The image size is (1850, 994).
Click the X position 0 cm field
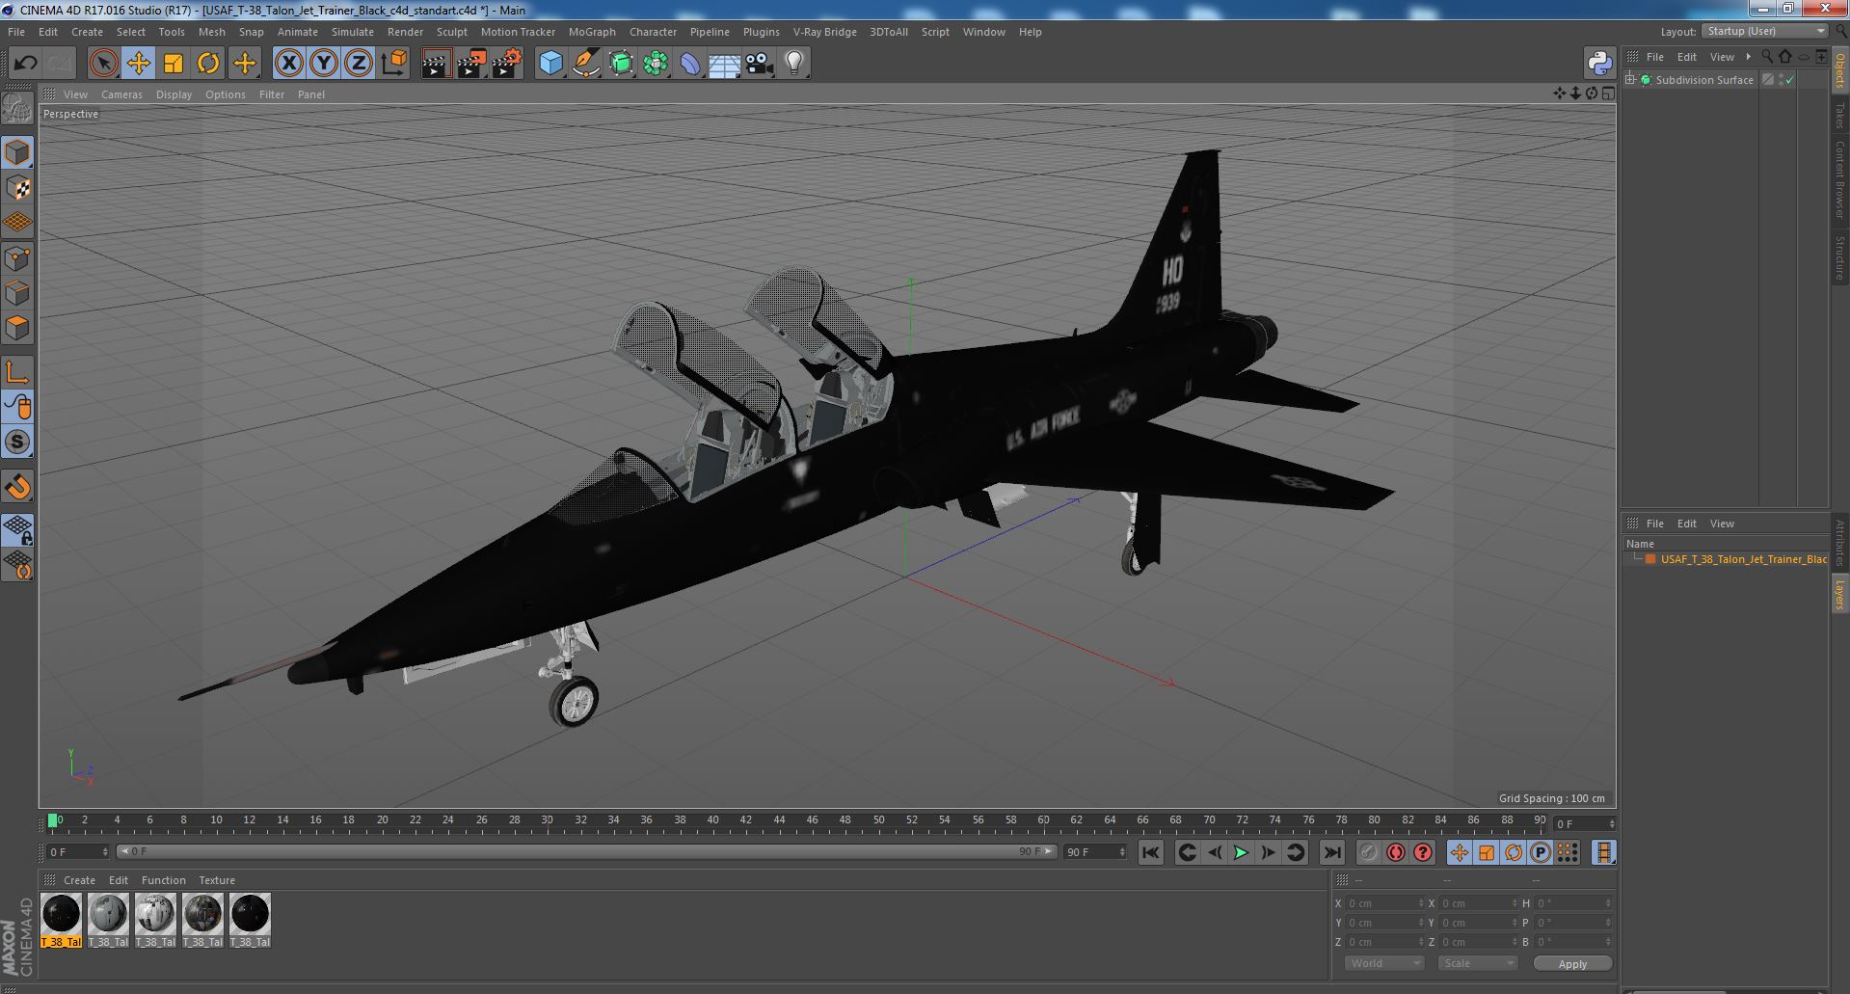click(x=1384, y=903)
